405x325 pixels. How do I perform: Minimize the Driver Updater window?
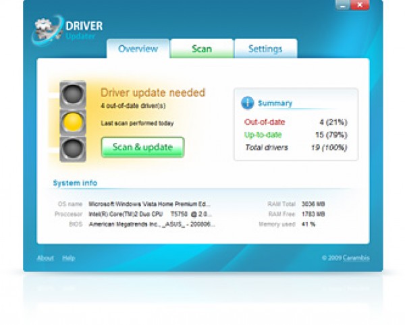343,5
